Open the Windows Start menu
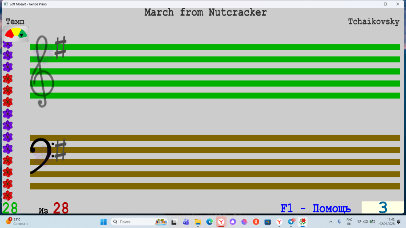Image resolution: width=406 pixels, height=228 pixels. coord(103,222)
